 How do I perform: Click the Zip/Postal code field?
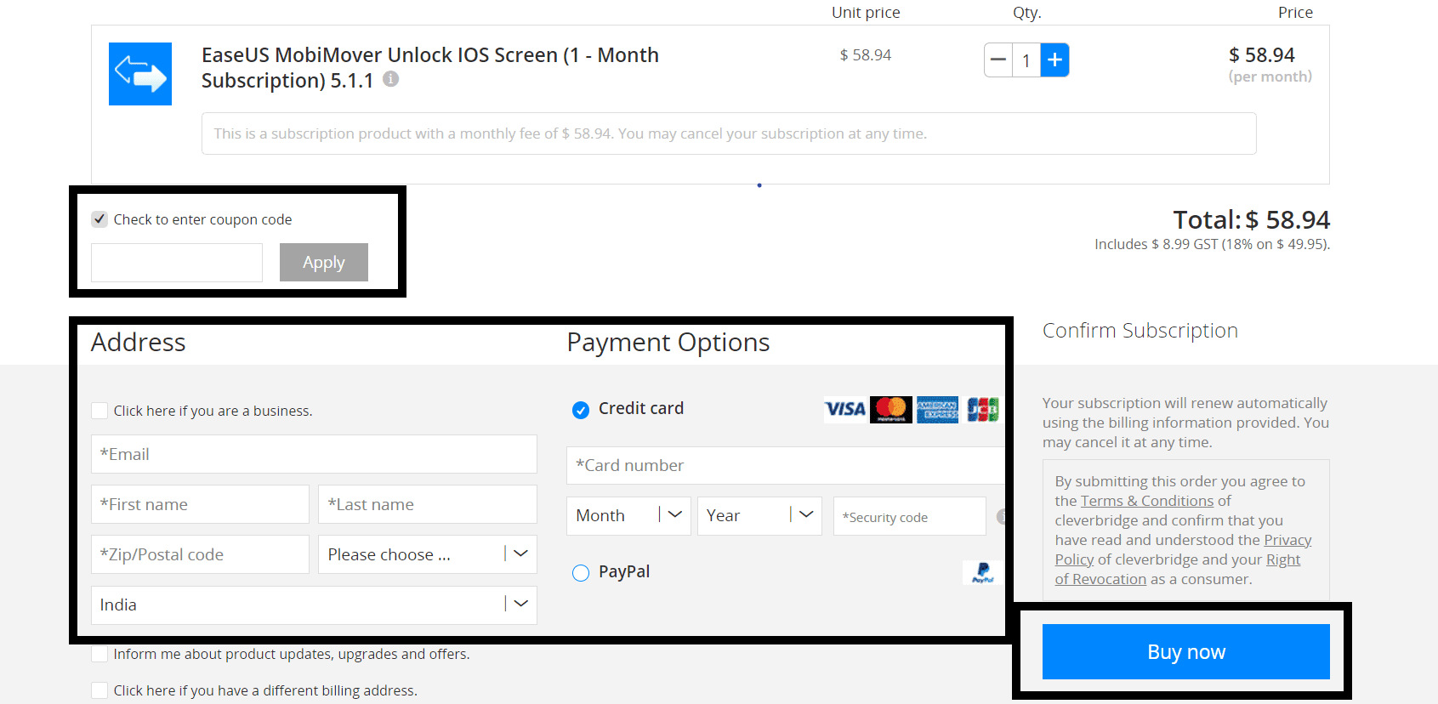[x=200, y=554]
